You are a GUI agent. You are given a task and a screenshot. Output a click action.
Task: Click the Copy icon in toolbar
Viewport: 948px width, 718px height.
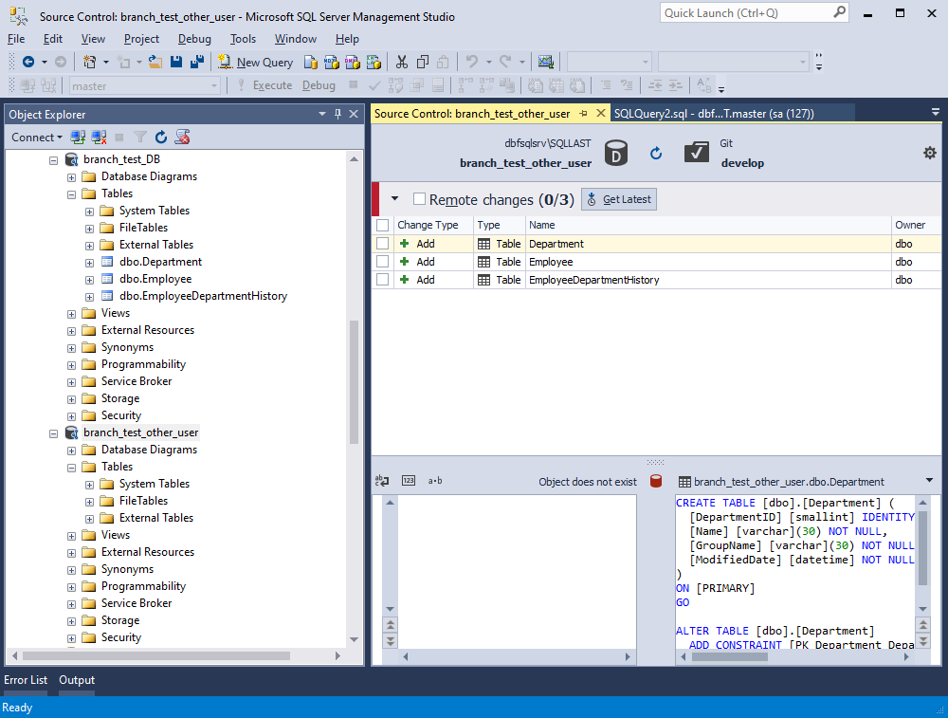[x=423, y=62]
